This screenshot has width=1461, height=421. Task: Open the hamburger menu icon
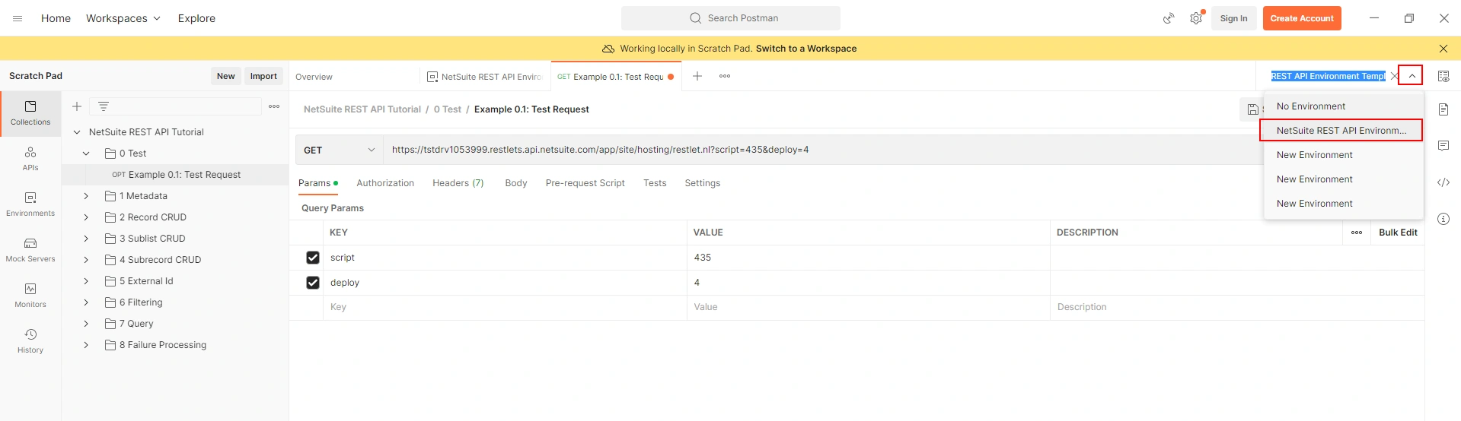pos(18,18)
